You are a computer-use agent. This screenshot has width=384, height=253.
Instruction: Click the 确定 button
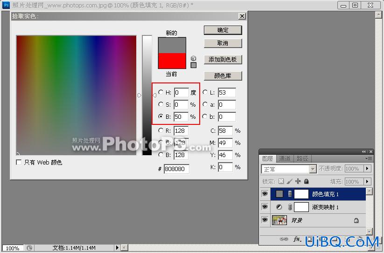[223, 30]
